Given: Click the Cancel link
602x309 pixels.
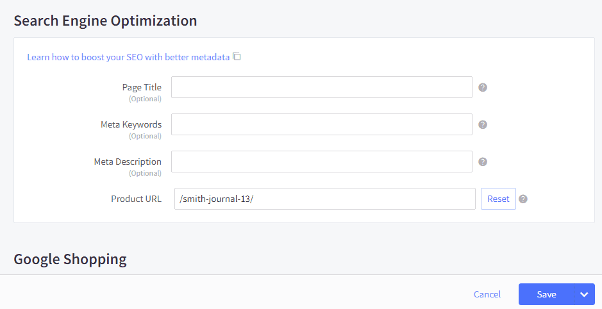Looking at the screenshot, I should [x=487, y=294].
